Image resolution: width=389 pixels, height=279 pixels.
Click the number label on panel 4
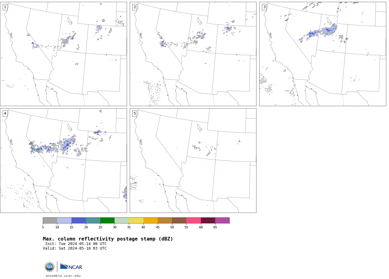(5, 113)
